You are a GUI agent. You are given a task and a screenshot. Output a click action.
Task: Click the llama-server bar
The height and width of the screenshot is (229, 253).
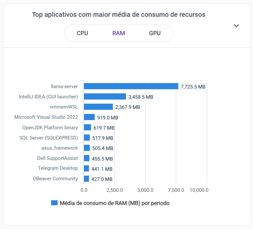tap(131, 86)
